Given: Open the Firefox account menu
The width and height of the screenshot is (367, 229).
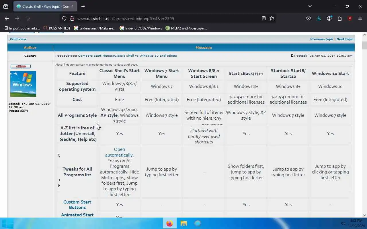Looking at the screenshot, I should coord(329,18).
